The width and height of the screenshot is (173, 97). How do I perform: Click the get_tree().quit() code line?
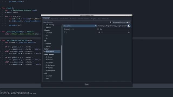point(16,2)
